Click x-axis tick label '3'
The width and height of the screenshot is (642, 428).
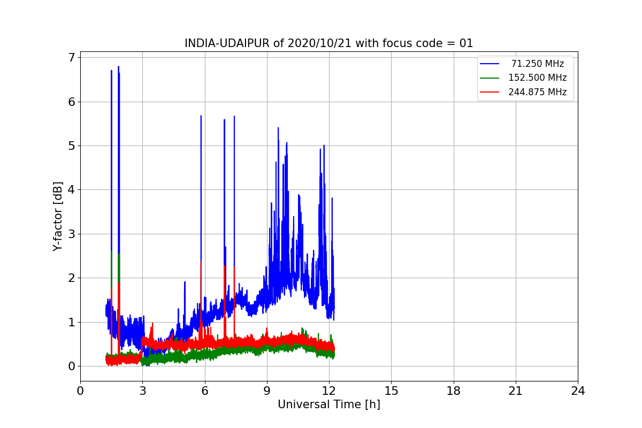142,391
